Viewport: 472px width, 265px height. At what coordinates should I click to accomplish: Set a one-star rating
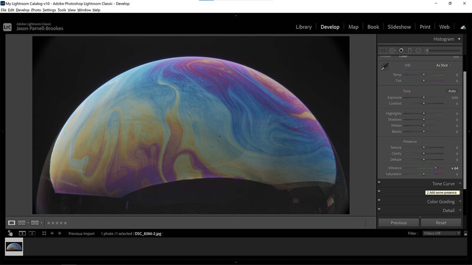tap(49, 223)
